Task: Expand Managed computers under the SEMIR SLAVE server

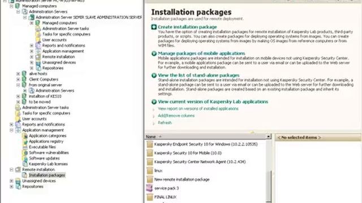Action: click(32, 23)
